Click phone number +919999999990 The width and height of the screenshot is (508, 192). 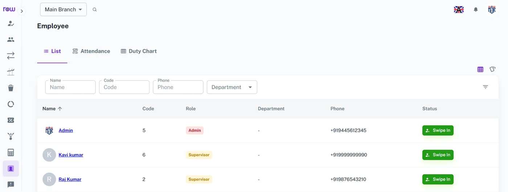pos(349,155)
